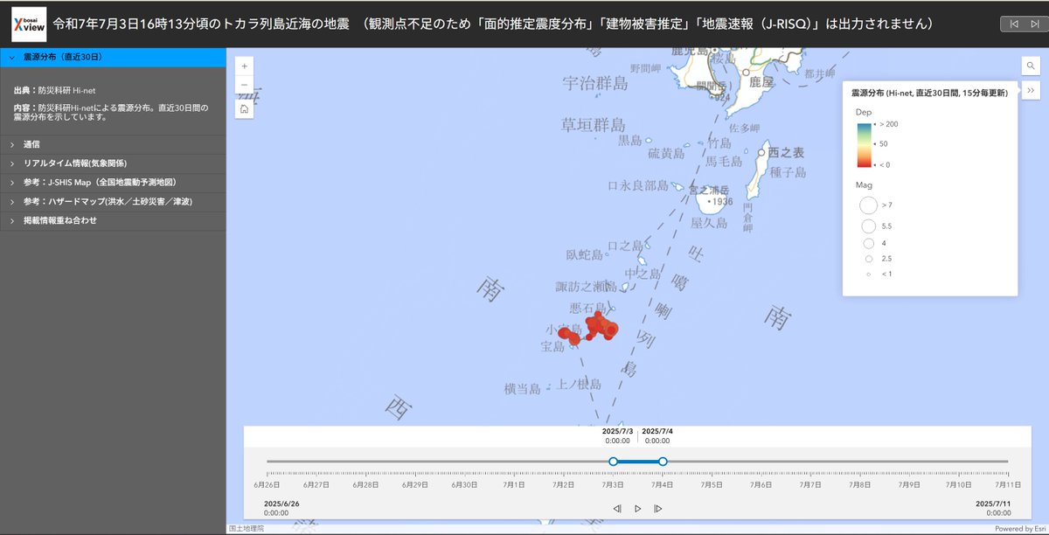
Task: Click the 2025/6/26 timeline start date label
Action: tap(281, 503)
